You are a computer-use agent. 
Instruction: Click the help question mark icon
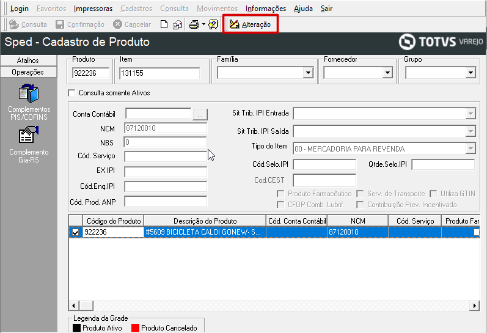(213, 24)
